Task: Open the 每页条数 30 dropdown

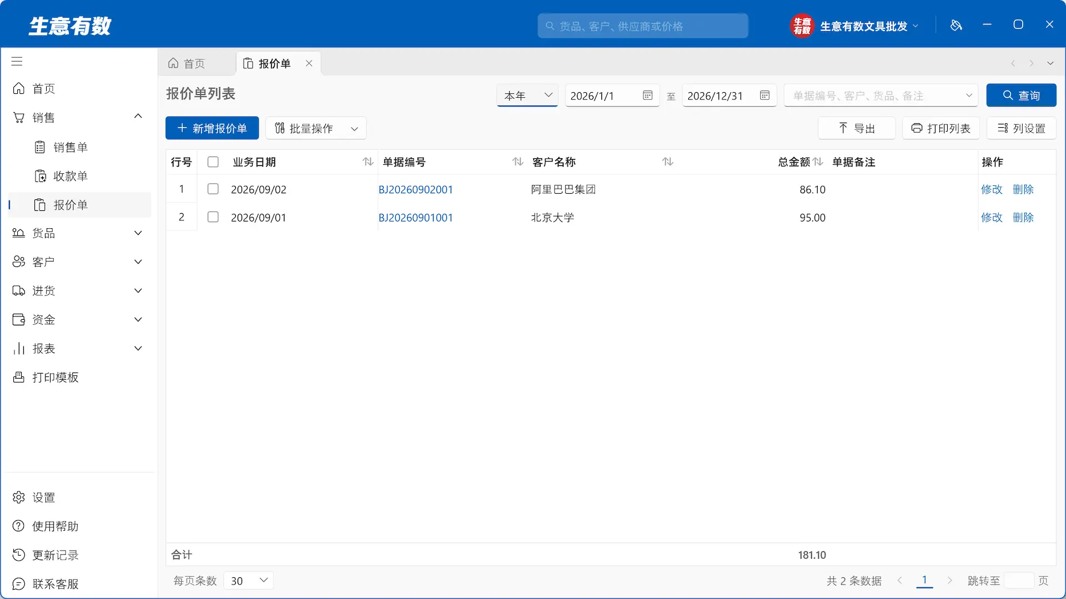Action: 248,581
